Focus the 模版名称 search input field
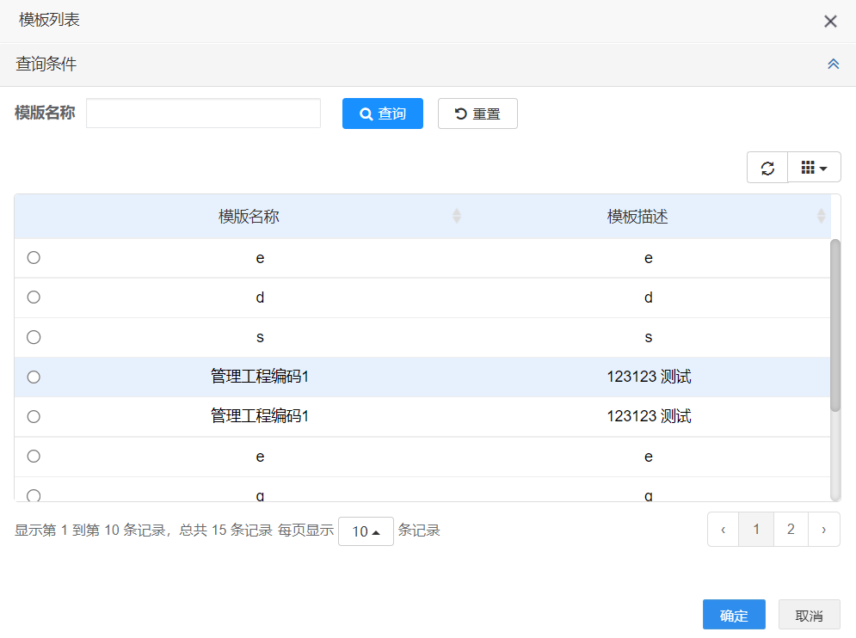The width and height of the screenshot is (856, 638). pyautogui.click(x=203, y=113)
